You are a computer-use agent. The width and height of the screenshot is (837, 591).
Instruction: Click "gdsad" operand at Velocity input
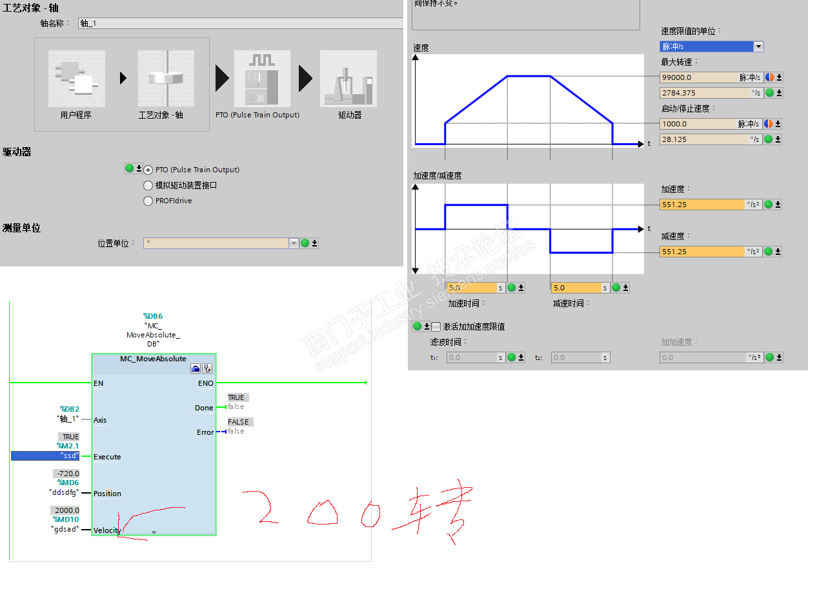coord(65,529)
